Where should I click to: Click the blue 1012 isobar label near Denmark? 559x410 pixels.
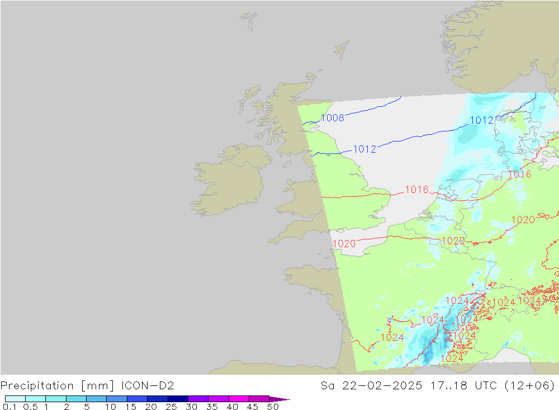tap(482, 120)
